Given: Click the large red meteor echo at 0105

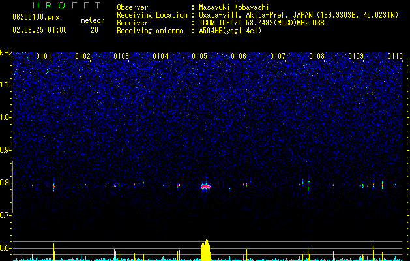Looking at the screenshot, I should [206, 187].
